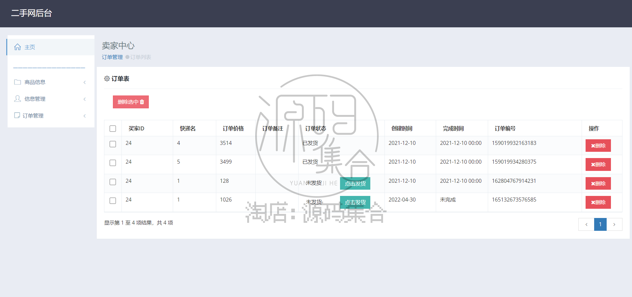This screenshot has width=632, height=297.
Task: Delete order 159019932163183
Action: point(598,146)
